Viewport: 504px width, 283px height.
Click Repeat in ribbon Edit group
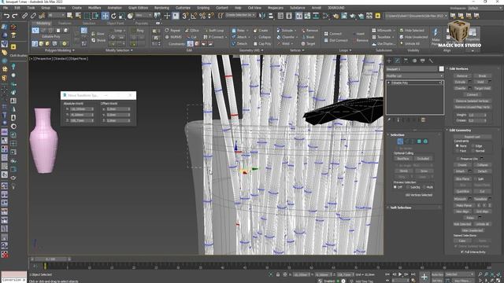pos(172,31)
